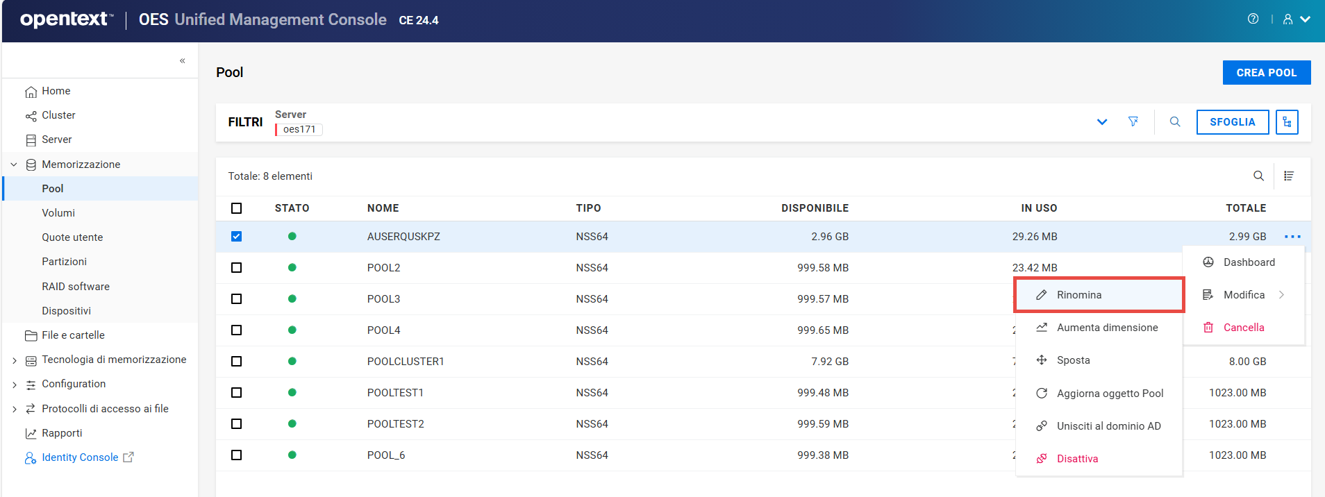Check the POOL2 row checkbox
Image resolution: width=1325 pixels, height=497 pixels.
coord(237,268)
